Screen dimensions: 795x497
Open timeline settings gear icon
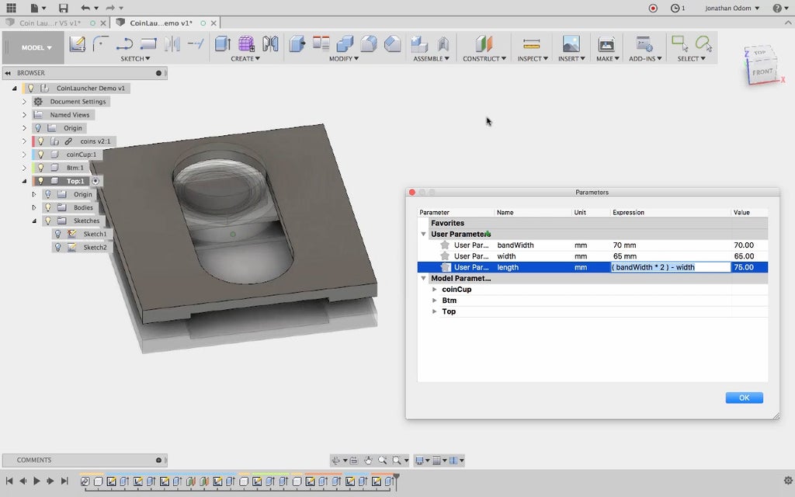788,481
